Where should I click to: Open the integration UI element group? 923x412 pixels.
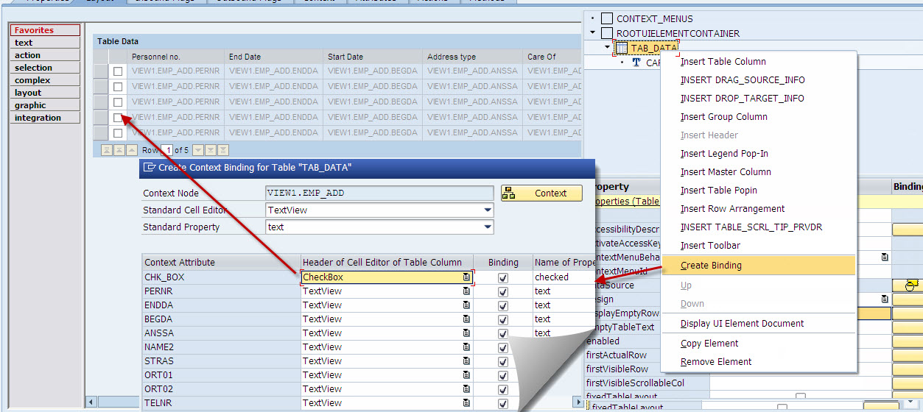[x=45, y=118]
